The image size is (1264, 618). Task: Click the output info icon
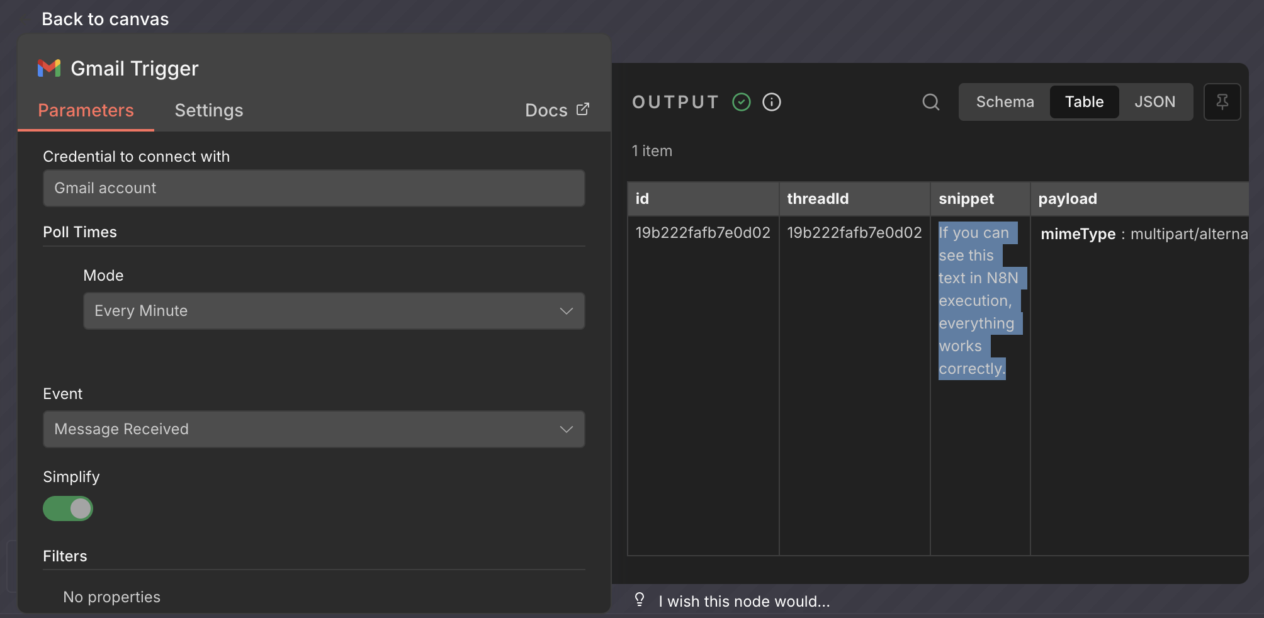click(x=772, y=102)
